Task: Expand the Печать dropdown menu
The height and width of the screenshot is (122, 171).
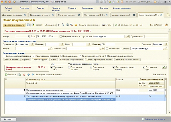Action: (107, 25)
